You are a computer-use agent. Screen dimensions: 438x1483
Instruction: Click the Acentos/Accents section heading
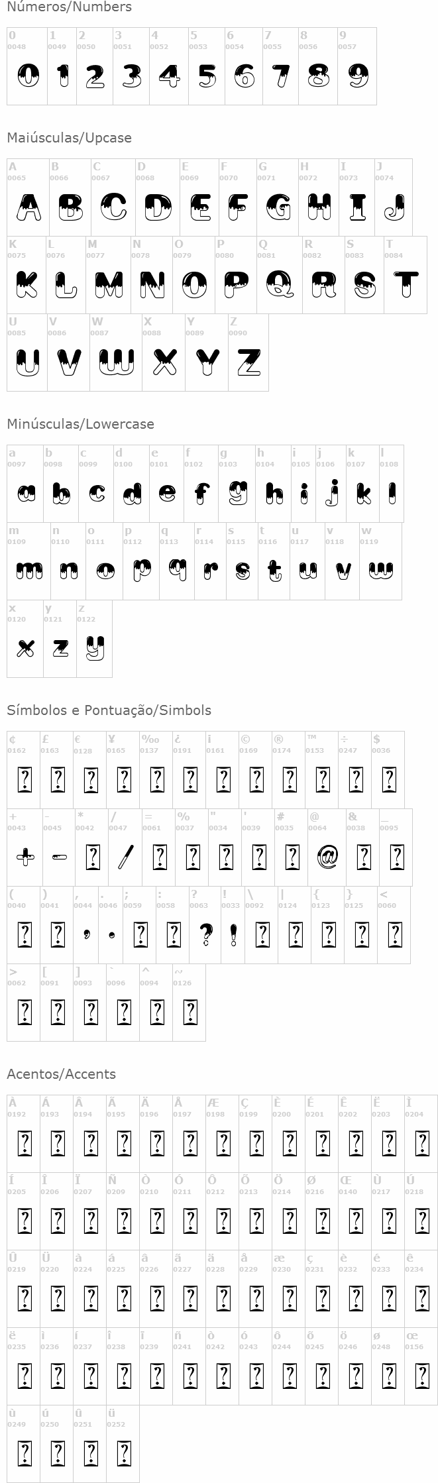coord(62,1074)
